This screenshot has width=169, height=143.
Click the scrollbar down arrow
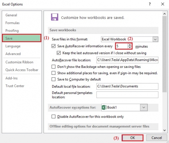click(x=164, y=130)
